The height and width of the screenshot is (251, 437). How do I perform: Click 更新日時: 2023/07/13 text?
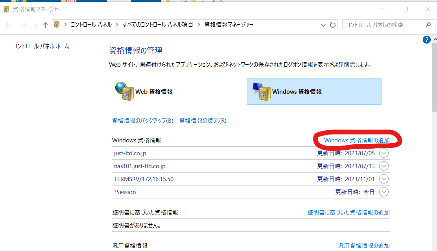click(346, 166)
